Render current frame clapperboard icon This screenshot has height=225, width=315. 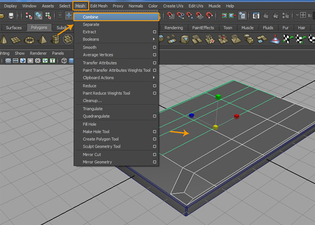pyautogui.click(x=266, y=15)
